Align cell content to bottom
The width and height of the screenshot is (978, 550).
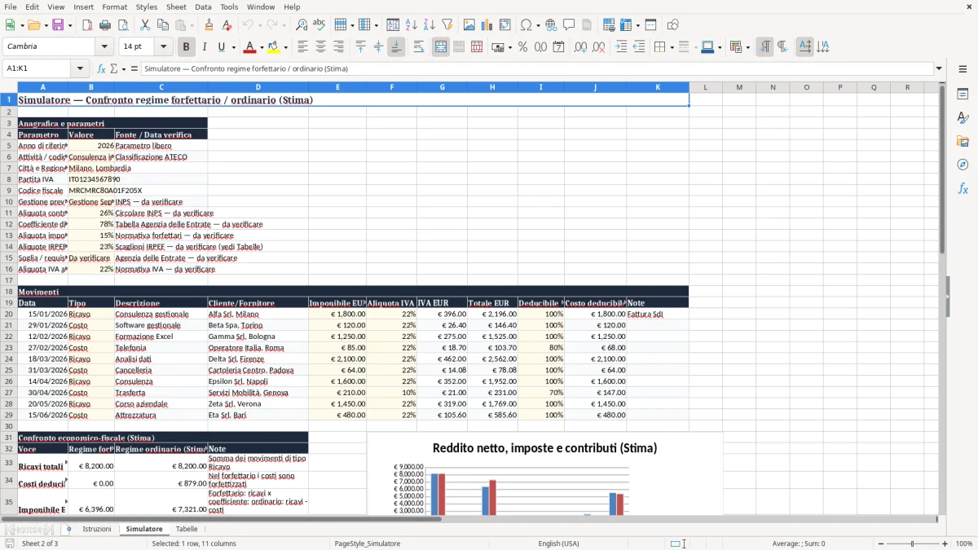tap(396, 47)
